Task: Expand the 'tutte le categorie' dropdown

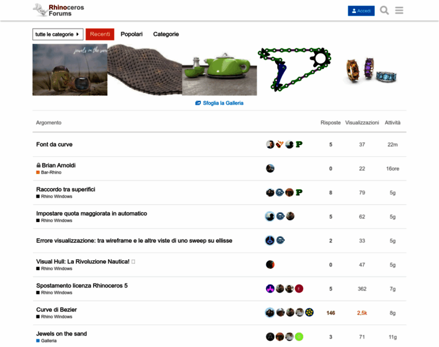Action: point(58,34)
